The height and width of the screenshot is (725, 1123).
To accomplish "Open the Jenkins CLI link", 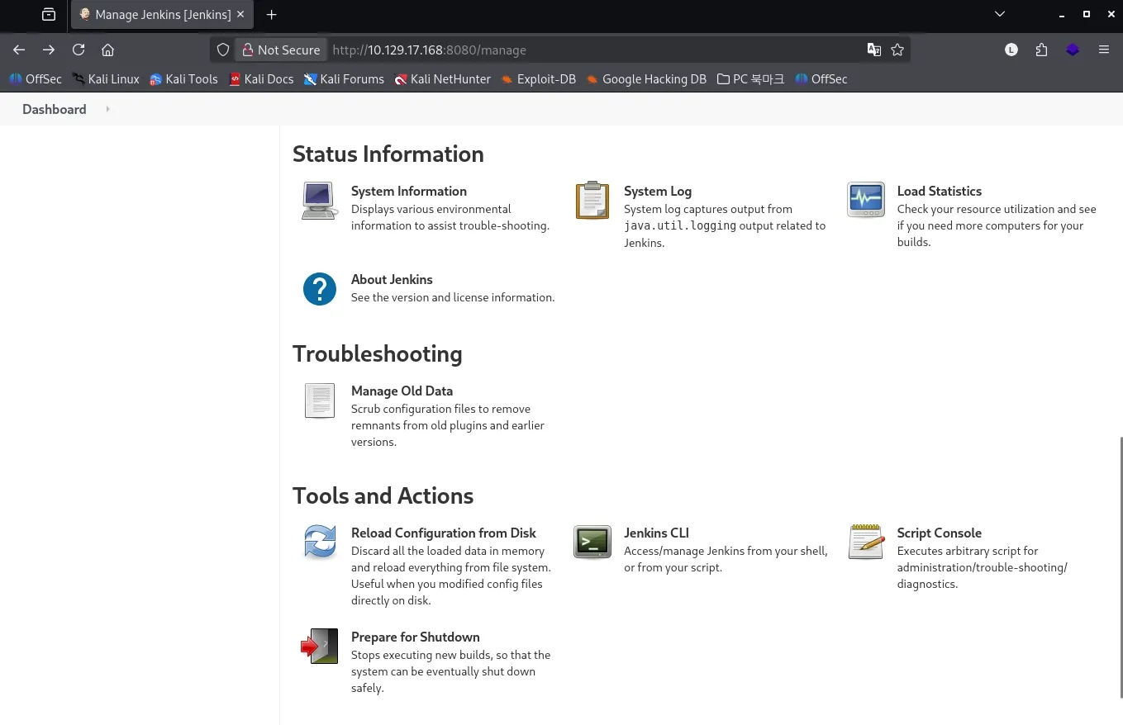I will (x=657, y=533).
